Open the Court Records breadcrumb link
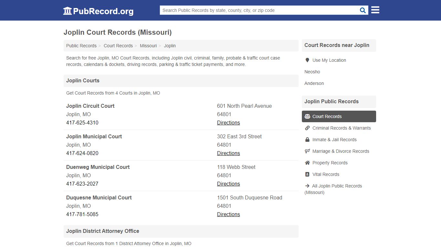The width and height of the screenshot is (441, 247). pyautogui.click(x=118, y=46)
